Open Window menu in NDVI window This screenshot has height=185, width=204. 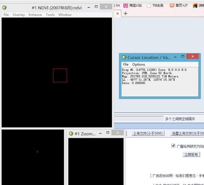pyautogui.click(x=65, y=15)
